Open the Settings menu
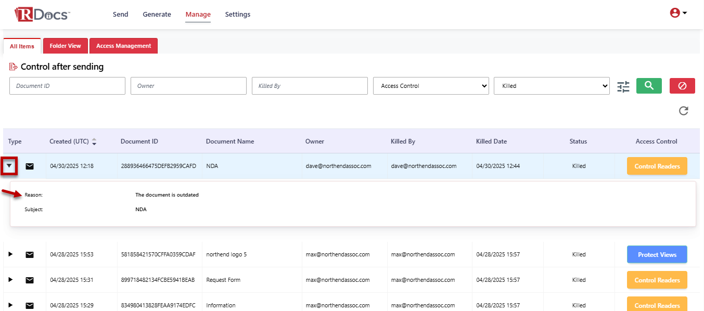The width and height of the screenshot is (704, 311). coord(238,15)
